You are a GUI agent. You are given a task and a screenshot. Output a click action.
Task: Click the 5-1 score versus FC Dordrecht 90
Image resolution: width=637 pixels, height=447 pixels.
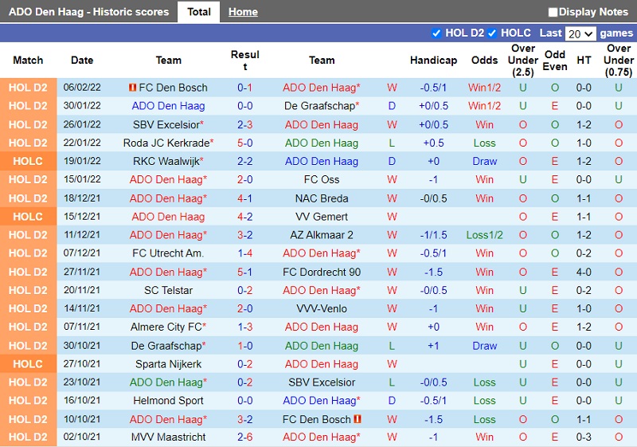245,272
